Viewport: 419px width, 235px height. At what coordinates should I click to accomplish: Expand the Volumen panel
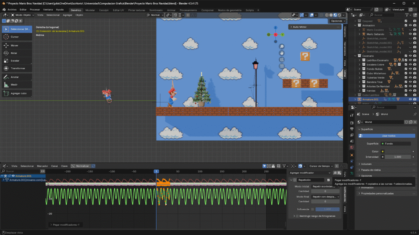click(x=366, y=164)
